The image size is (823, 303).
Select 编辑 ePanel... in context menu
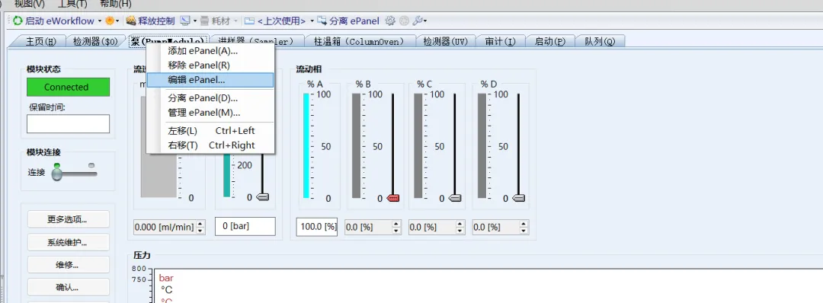(x=210, y=80)
